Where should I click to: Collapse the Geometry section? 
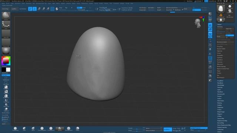pyautogui.click(x=220, y=27)
